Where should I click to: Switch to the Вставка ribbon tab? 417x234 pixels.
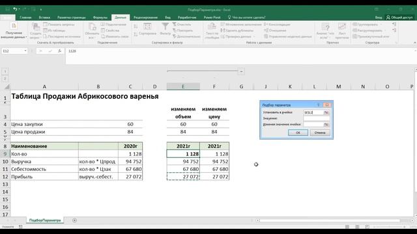point(44,18)
